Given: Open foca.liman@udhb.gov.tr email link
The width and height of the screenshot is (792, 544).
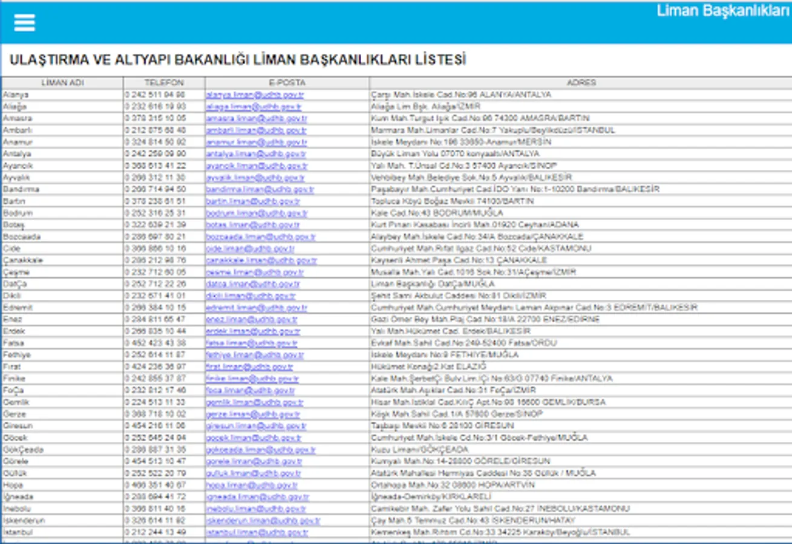Looking at the screenshot, I should coord(250,390).
